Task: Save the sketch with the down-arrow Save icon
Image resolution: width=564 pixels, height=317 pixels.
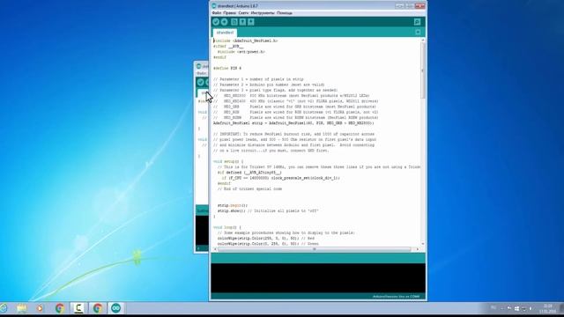Action: pos(251,22)
